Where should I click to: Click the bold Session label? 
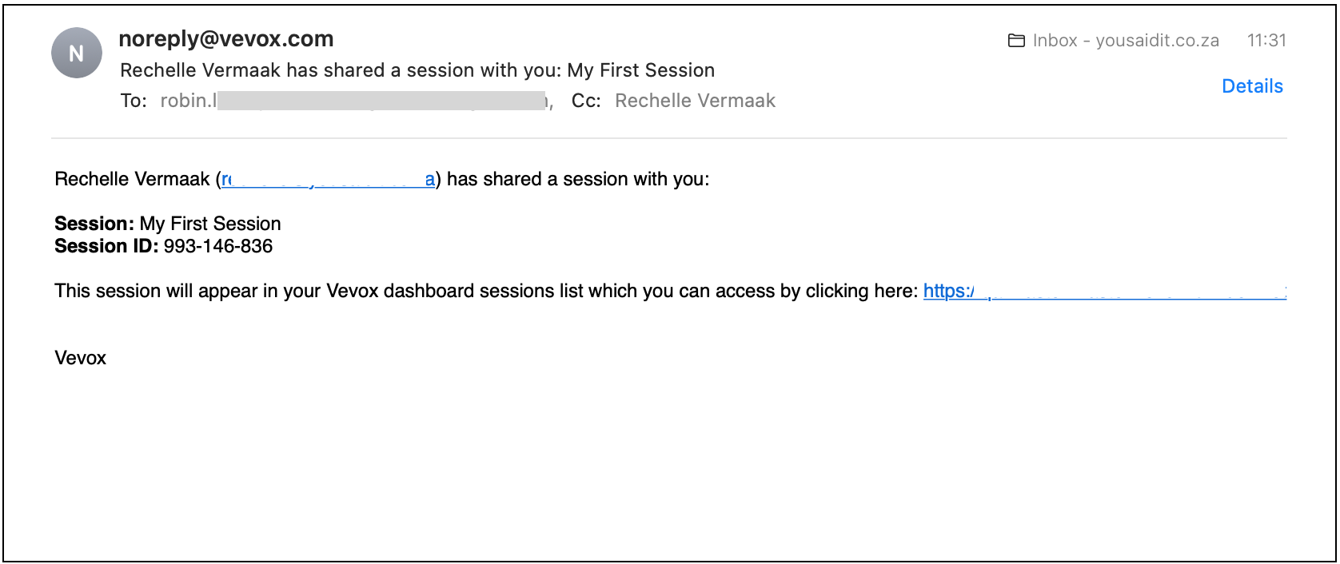tap(94, 224)
